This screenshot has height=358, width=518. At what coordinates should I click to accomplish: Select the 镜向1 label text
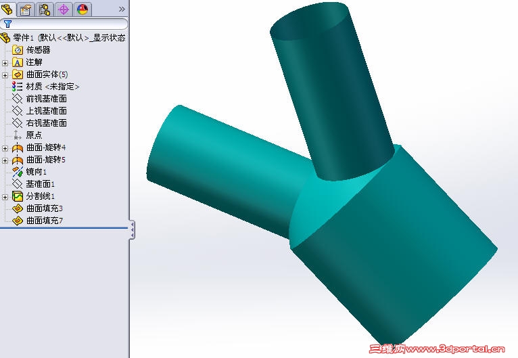point(37,172)
